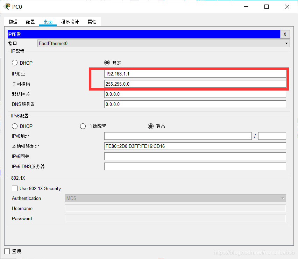Open the Authentication MD5 dropdown
The image size is (298, 259).
(x=176, y=198)
